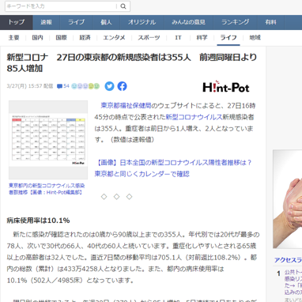Screen dimensions: 302x302
Task: Click the article headline 新型コロナ 27日の東京都
Action: [132, 62]
